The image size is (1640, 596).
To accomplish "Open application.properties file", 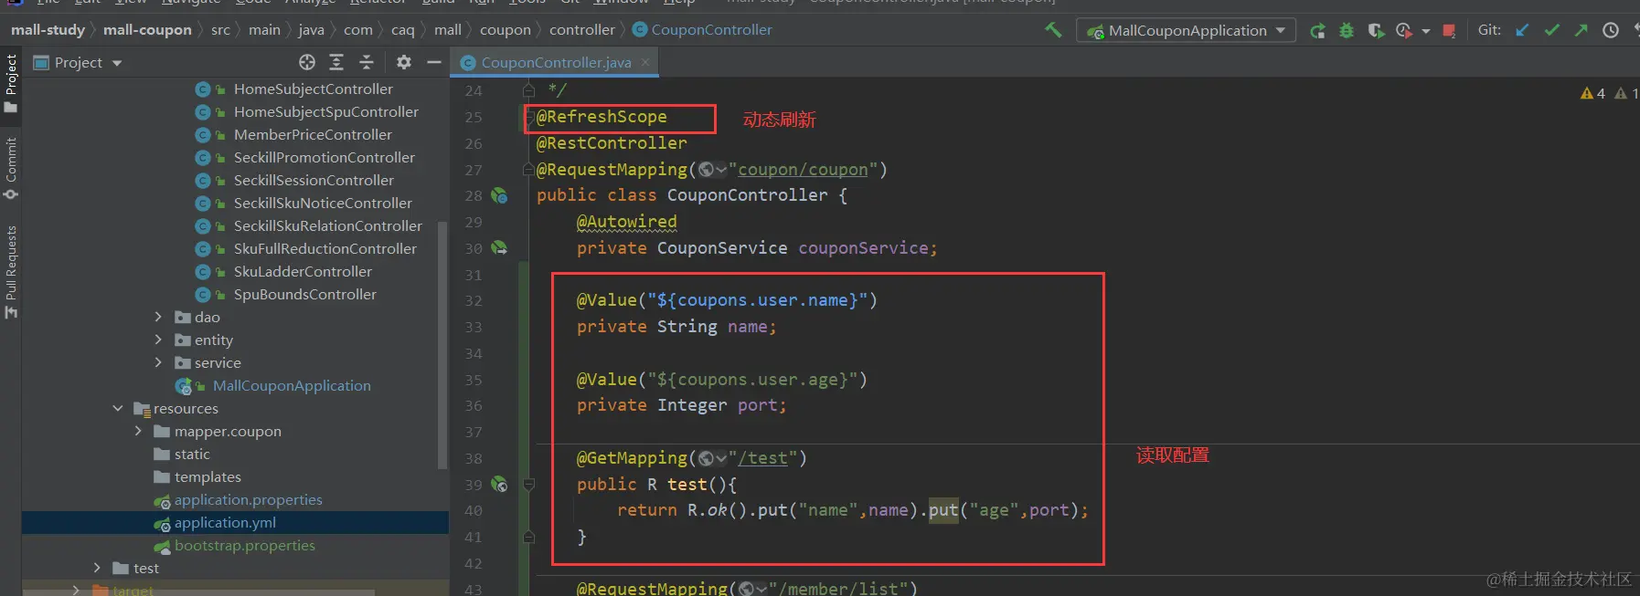I will 248,499.
